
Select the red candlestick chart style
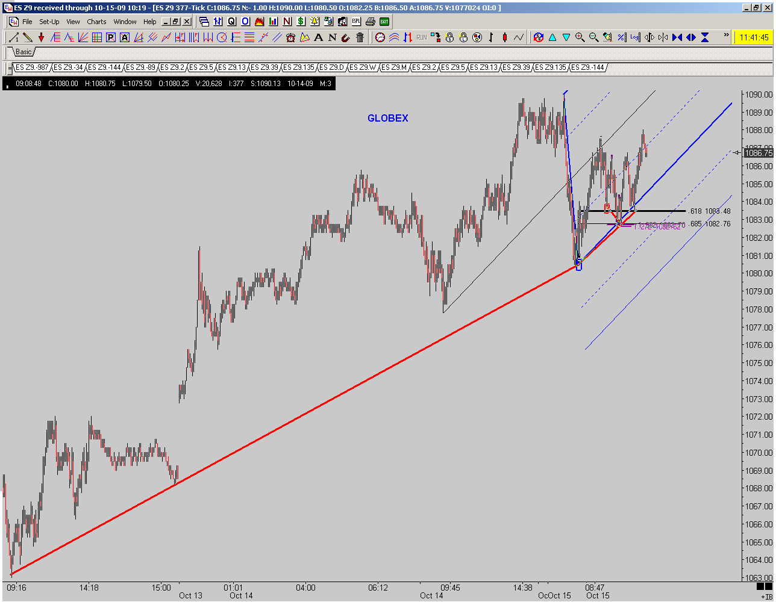[505, 37]
